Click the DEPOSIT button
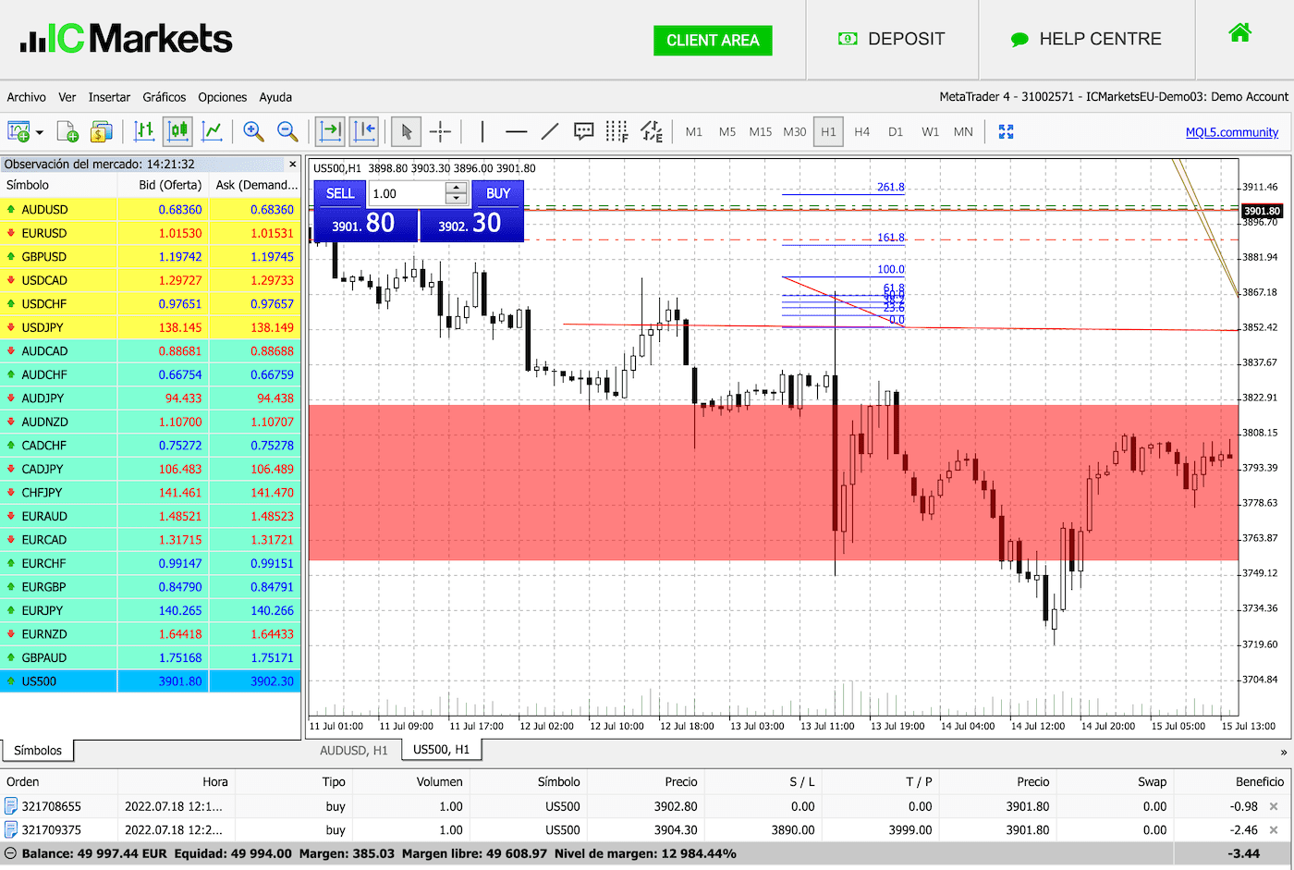The width and height of the screenshot is (1294, 870). (x=891, y=39)
